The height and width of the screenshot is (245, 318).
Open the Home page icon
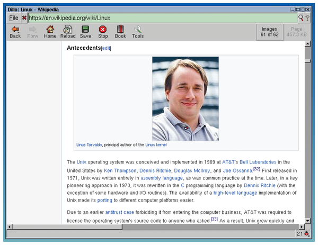[x=50, y=32]
